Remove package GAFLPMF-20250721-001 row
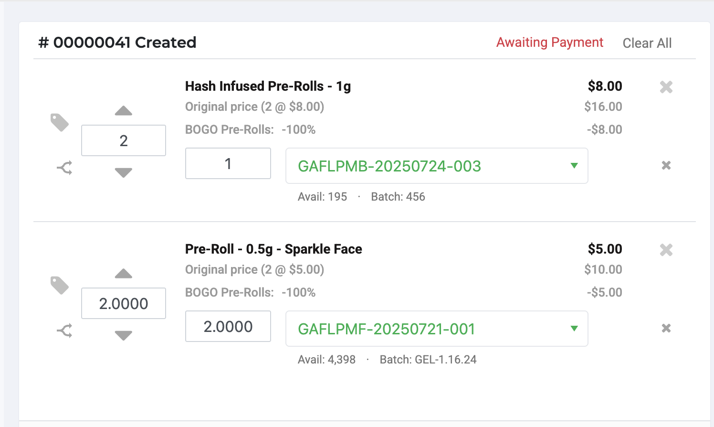Image resolution: width=714 pixels, height=427 pixels. (x=666, y=328)
